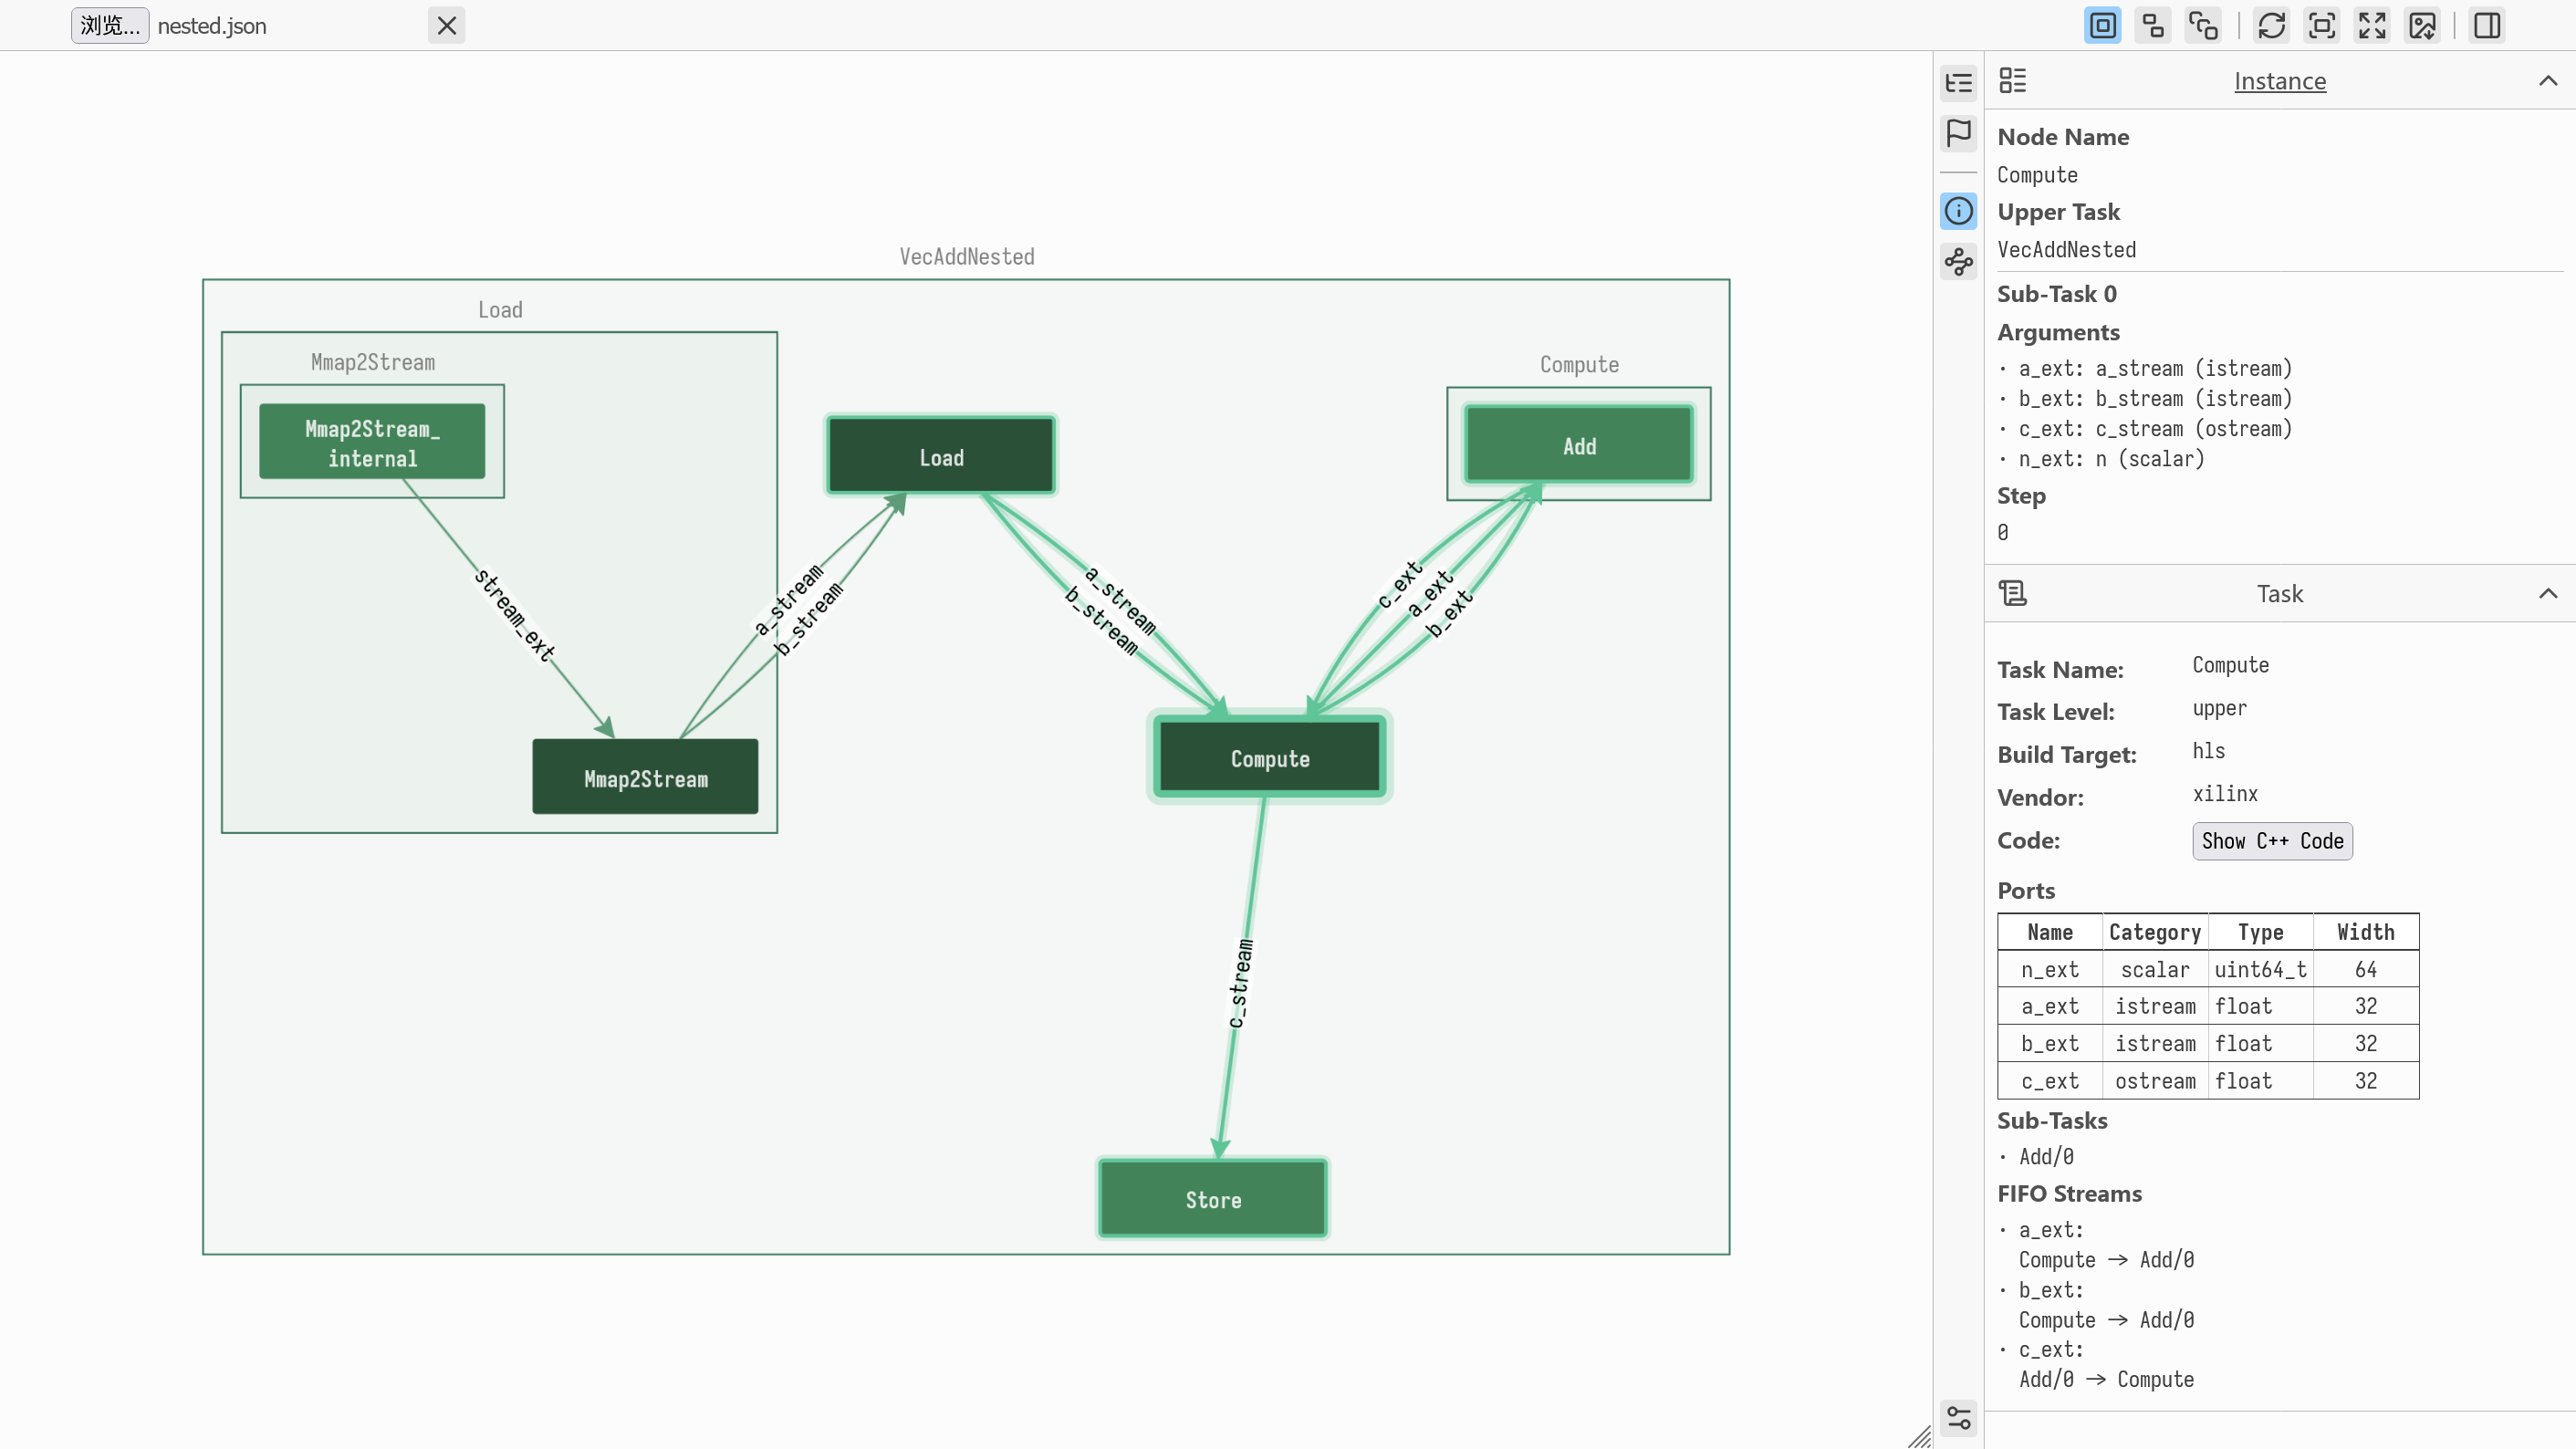Select the info details sidebar icon
Viewport: 2576px width, 1449px height.
click(1959, 211)
